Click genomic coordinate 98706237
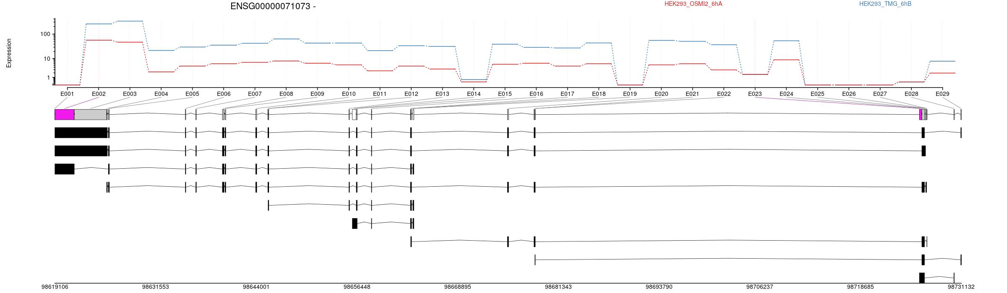The height and width of the screenshot is (293, 1007). tap(759, 287)
